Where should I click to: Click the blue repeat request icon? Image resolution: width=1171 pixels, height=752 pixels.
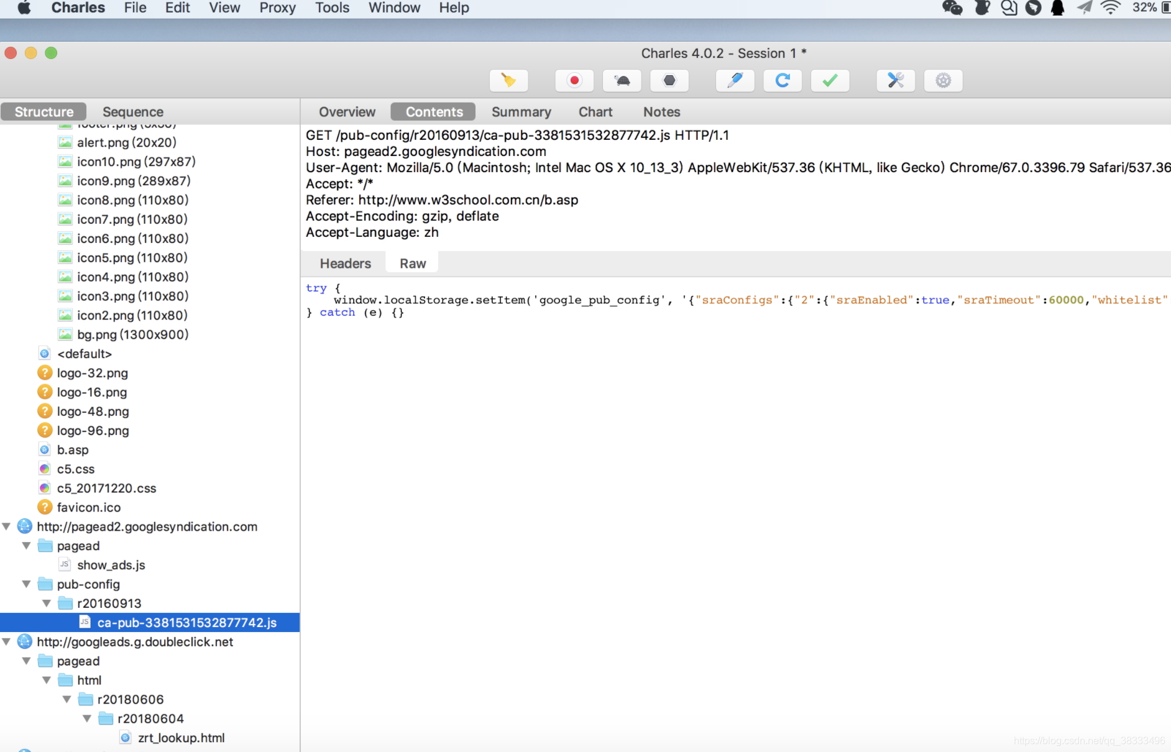tap(783, 80)
